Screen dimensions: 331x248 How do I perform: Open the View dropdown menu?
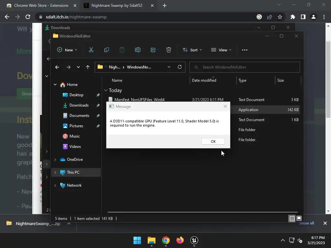[x=221, y=50]
